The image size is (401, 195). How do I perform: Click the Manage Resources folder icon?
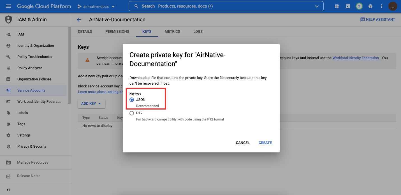coord(8,162)
